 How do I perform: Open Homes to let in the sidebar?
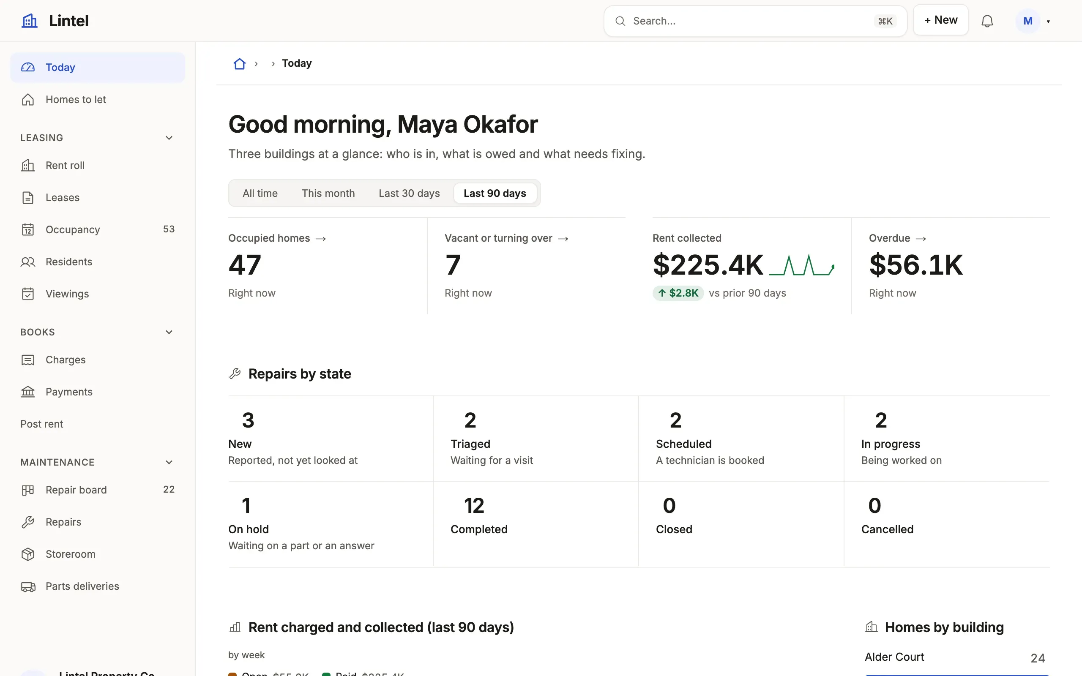click(x=98, y=99)
